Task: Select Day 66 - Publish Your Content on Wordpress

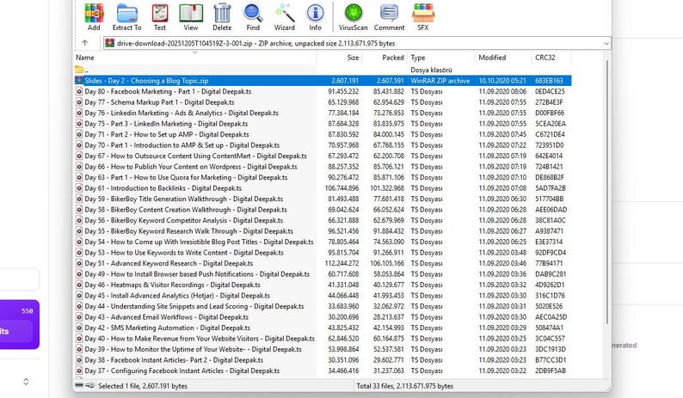Action: pyautogui.click(x=323, y=167)
